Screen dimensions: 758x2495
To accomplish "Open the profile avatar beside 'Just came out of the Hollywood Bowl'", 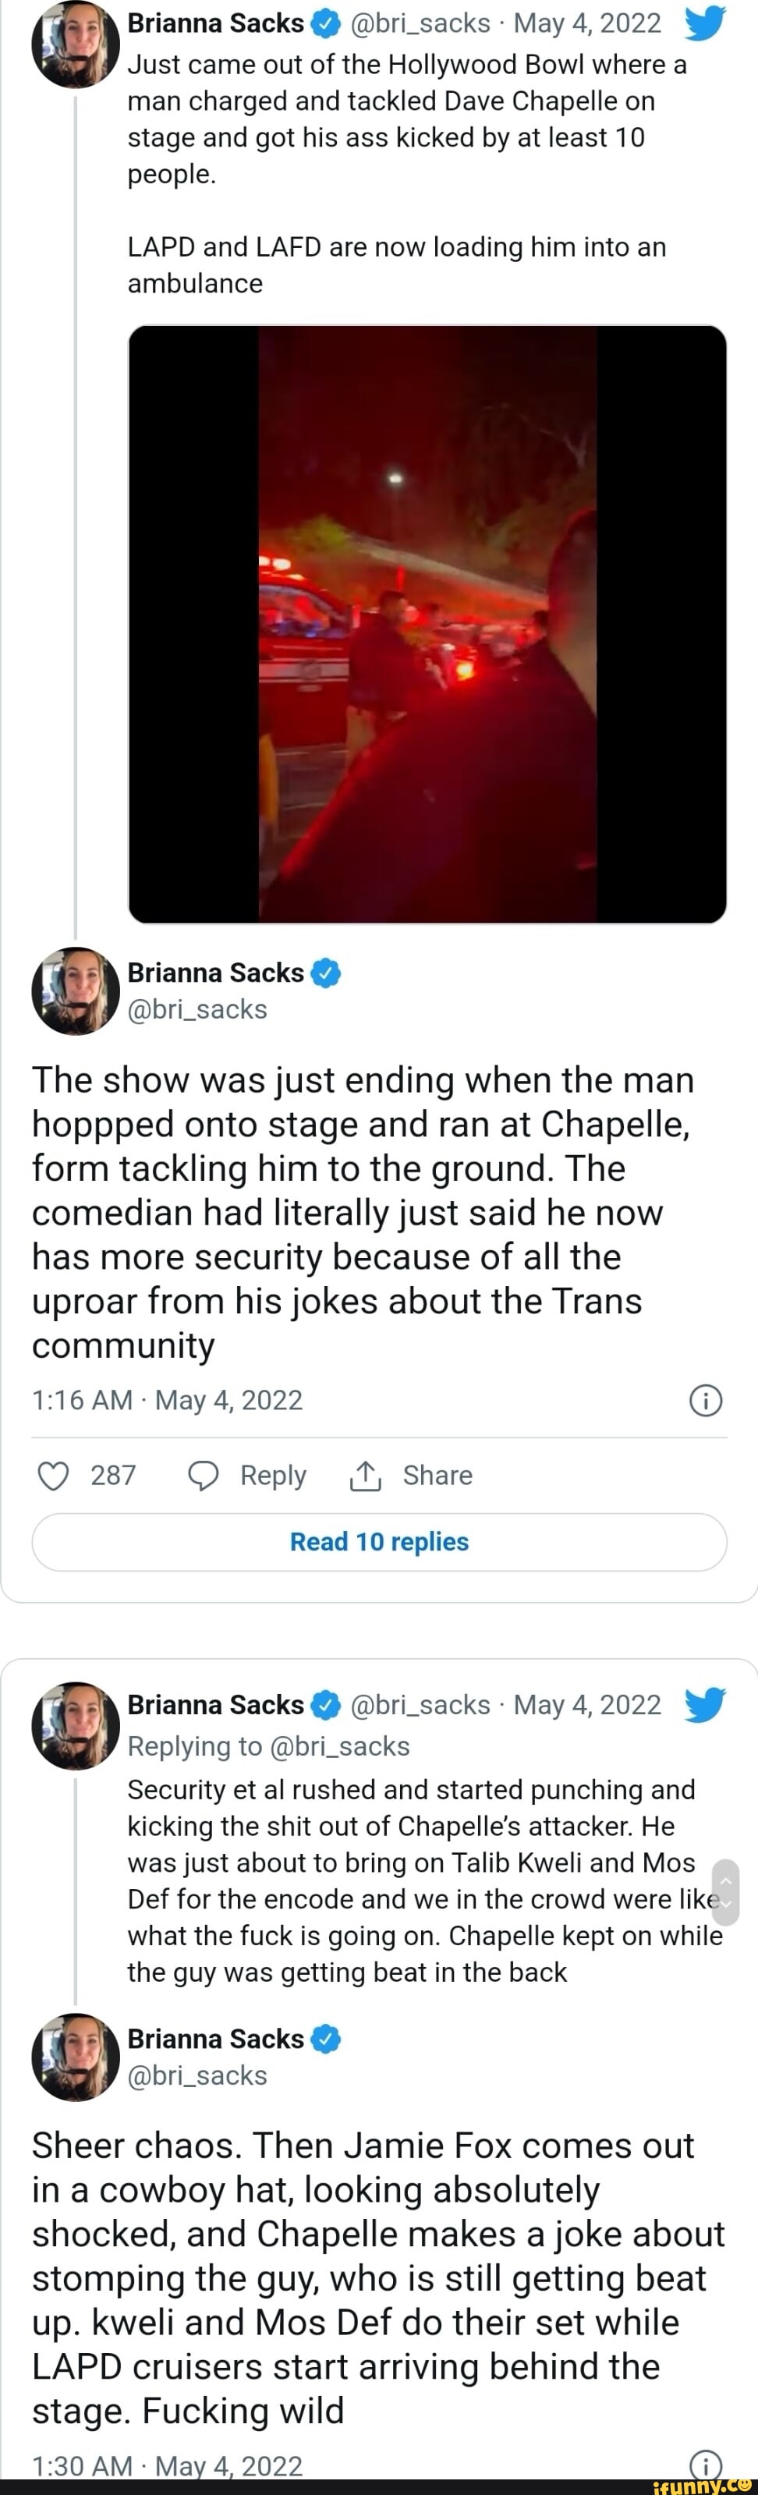I will 75,44.
